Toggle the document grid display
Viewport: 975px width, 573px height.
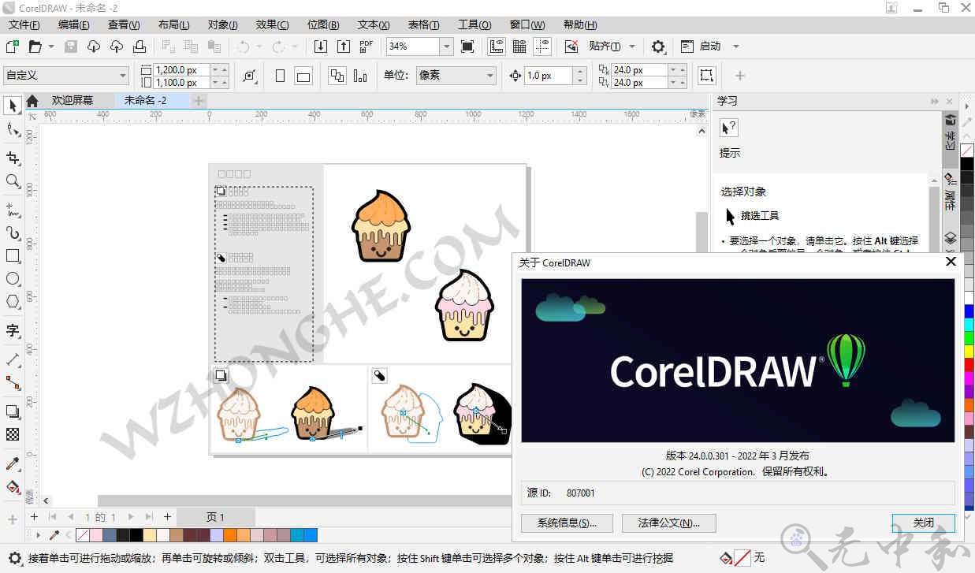click(x=519, y=46)
